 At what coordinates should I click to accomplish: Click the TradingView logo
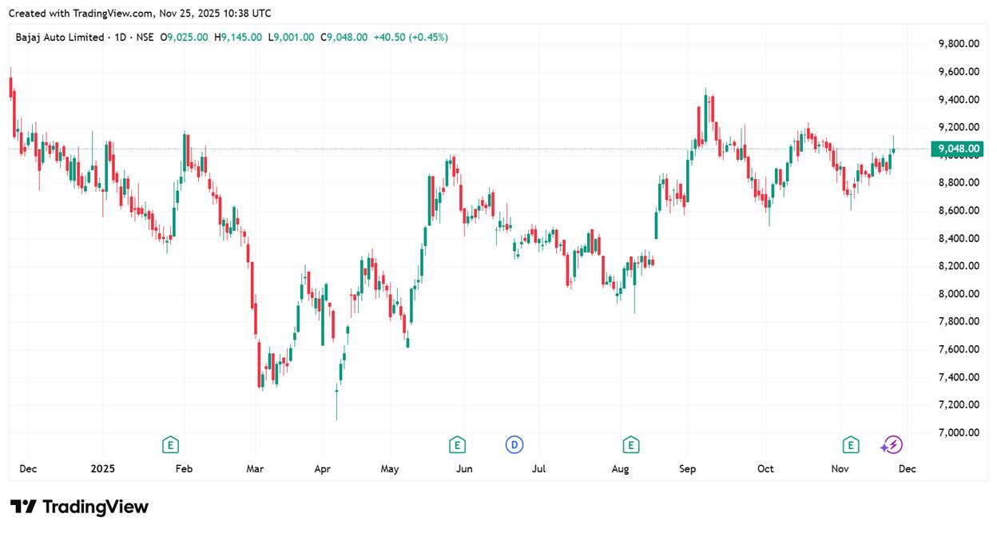(79, 507)
